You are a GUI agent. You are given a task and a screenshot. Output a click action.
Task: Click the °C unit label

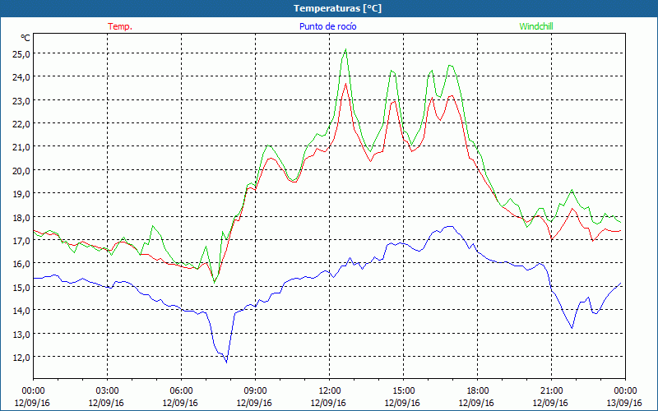click(25, 38)
